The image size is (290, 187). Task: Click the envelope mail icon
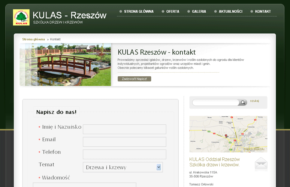[x=261, y=163]
